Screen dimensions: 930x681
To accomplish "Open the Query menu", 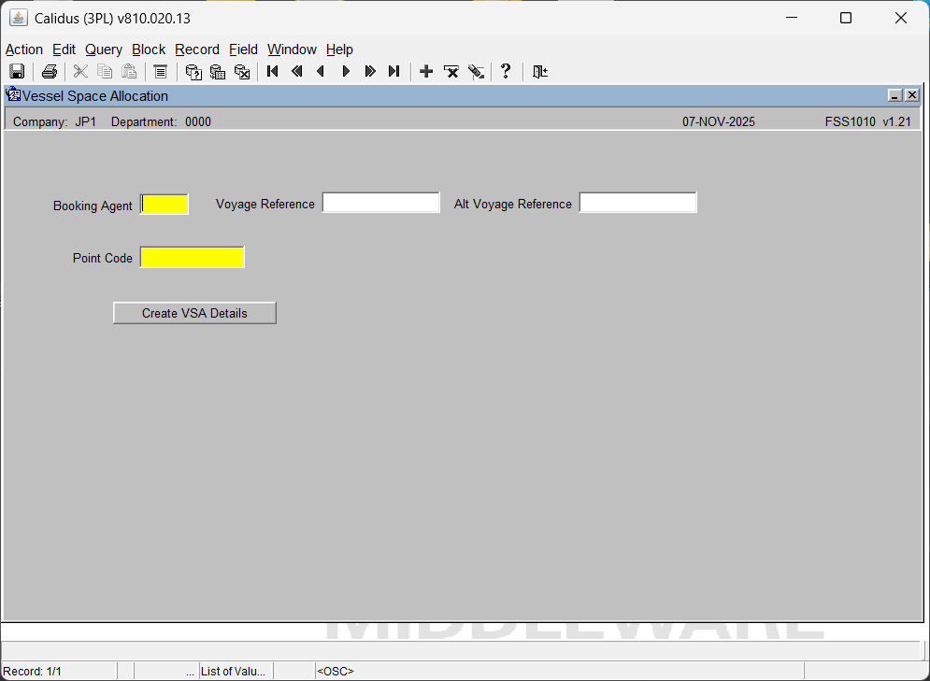I will 104,50.
